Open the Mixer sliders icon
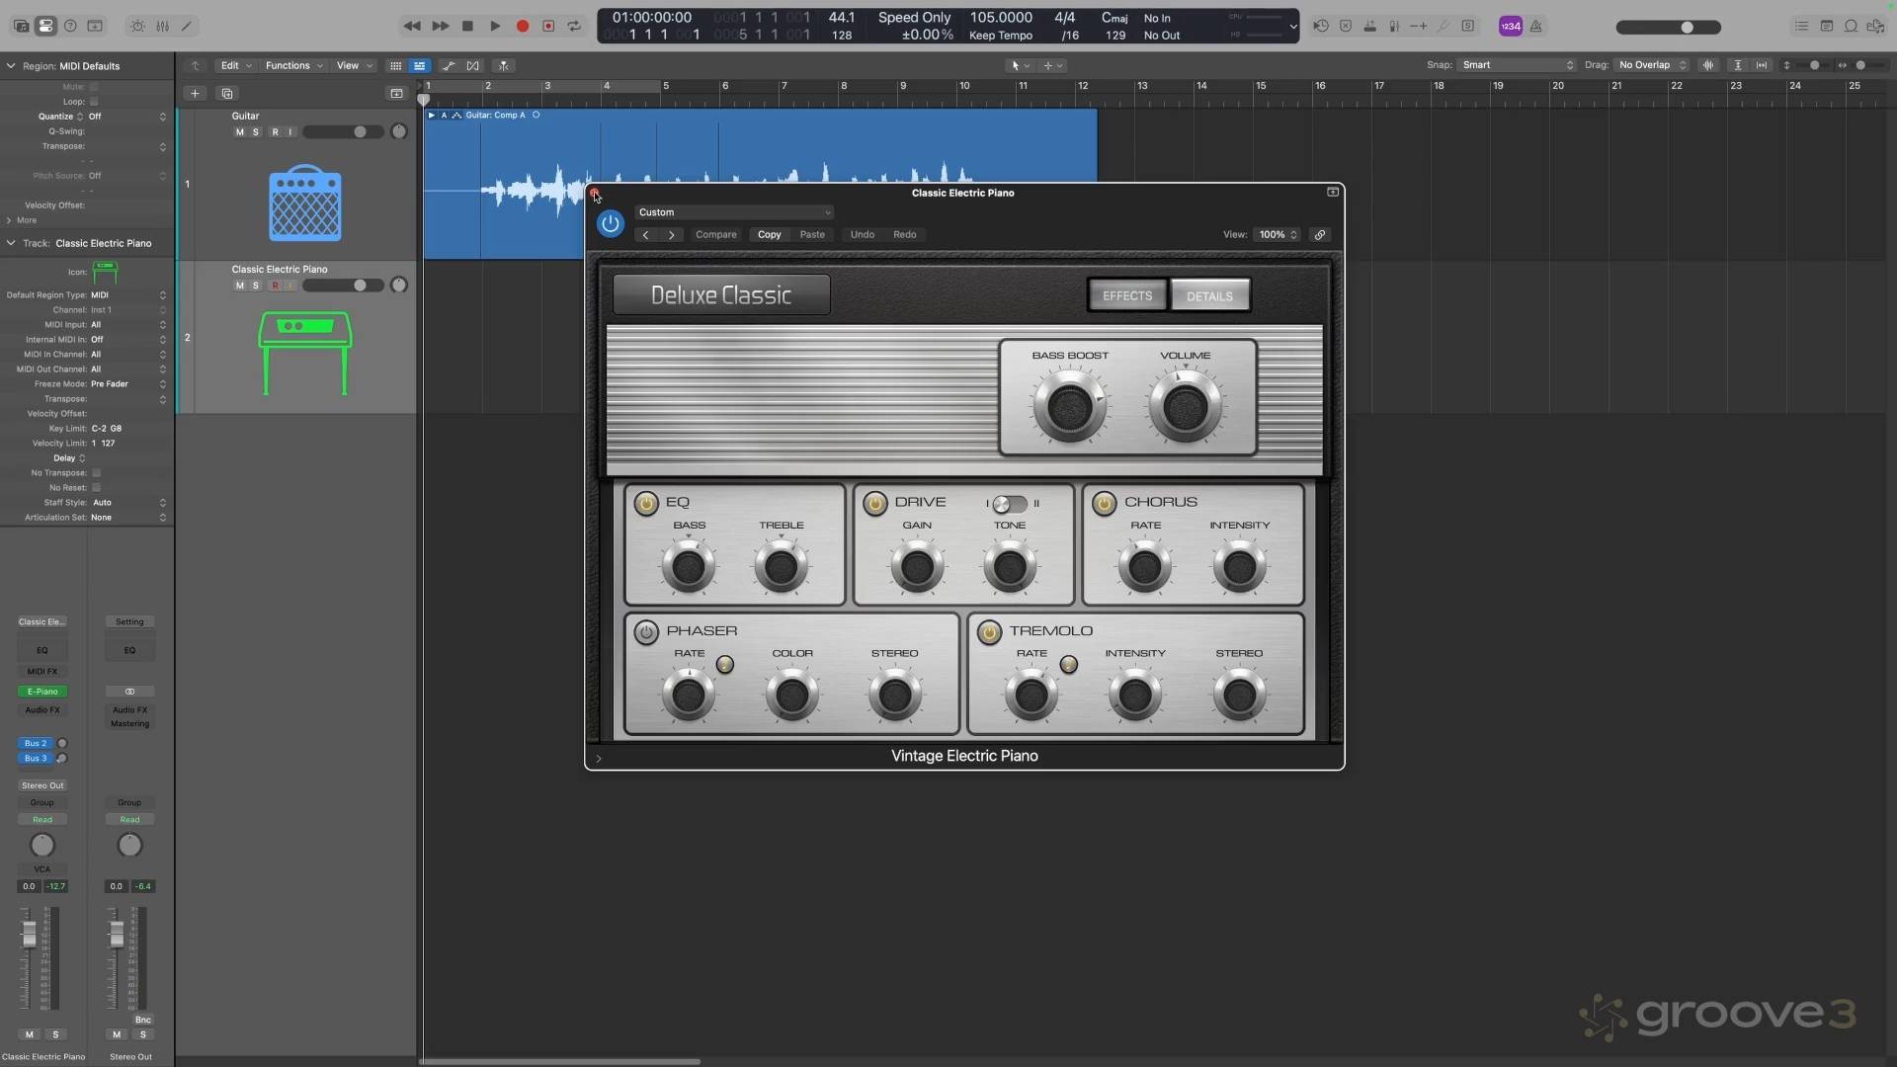Screen dimensions: 1897x1067 (x=162, y=26)
